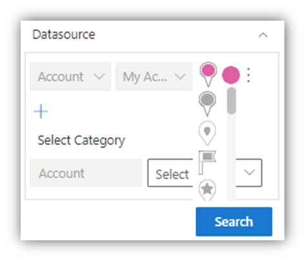Open the Account entity dropdown

pyautogui.click(x=70, y=77)
